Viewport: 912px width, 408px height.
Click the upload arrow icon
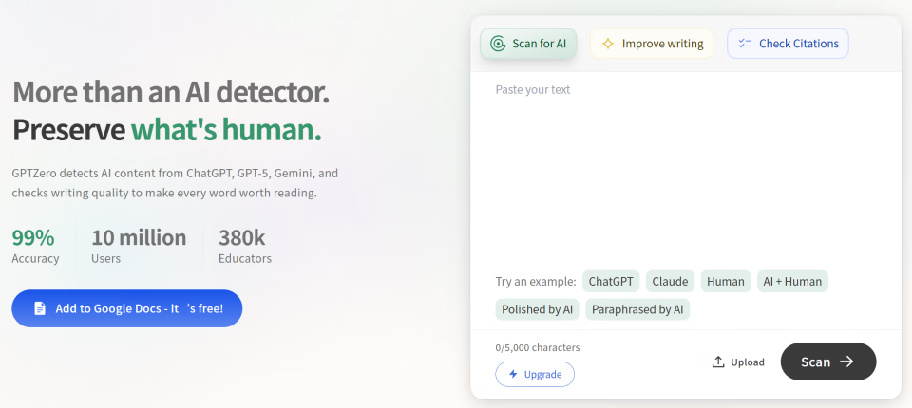718,362
